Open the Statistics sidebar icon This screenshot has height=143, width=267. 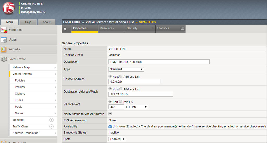[x=4, y=30]
